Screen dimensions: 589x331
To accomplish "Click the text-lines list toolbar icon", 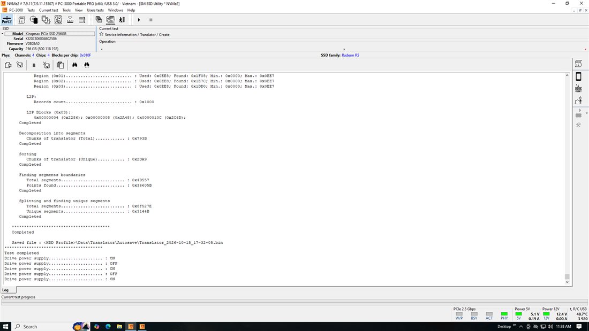I will [x=82, y=20].
